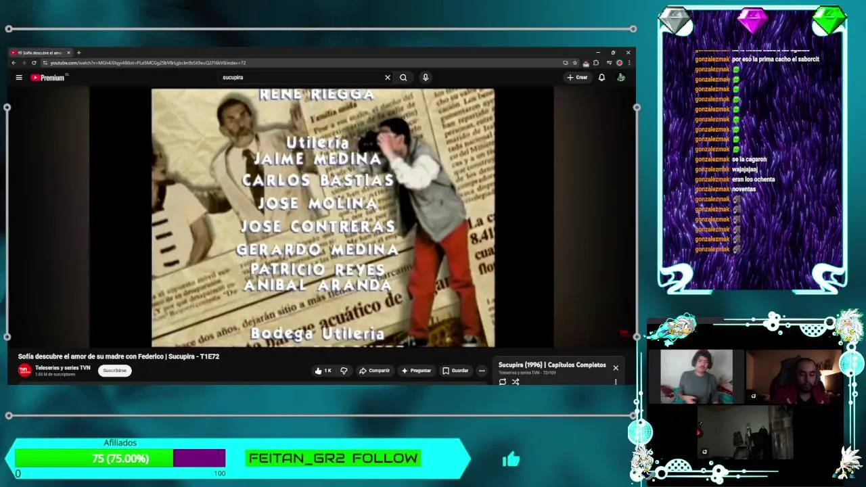
Task: Bookmark this page with star icon
Action: [x=575, y=63]
